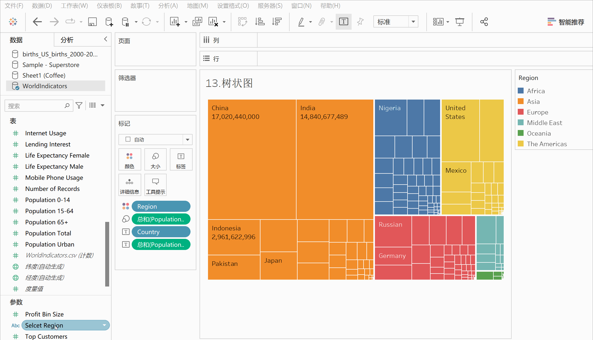Click the duplicate worksheet icon

[x=197, y=22]
